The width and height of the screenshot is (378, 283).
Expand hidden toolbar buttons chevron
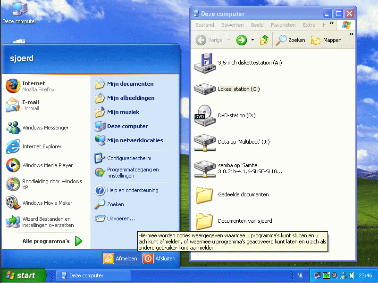click(x=352, y=34)
